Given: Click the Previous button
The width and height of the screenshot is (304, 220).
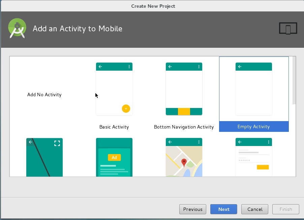Looking at the screenshot, I should click(x=193, y=209).
